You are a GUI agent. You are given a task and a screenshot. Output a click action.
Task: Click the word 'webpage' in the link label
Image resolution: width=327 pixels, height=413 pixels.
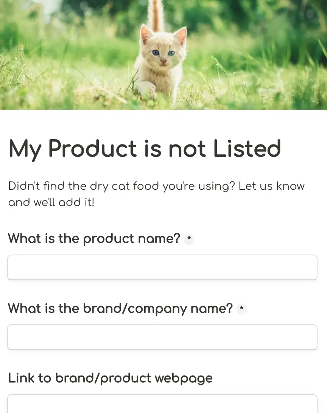pyautogui.click(x=184, y=379)
